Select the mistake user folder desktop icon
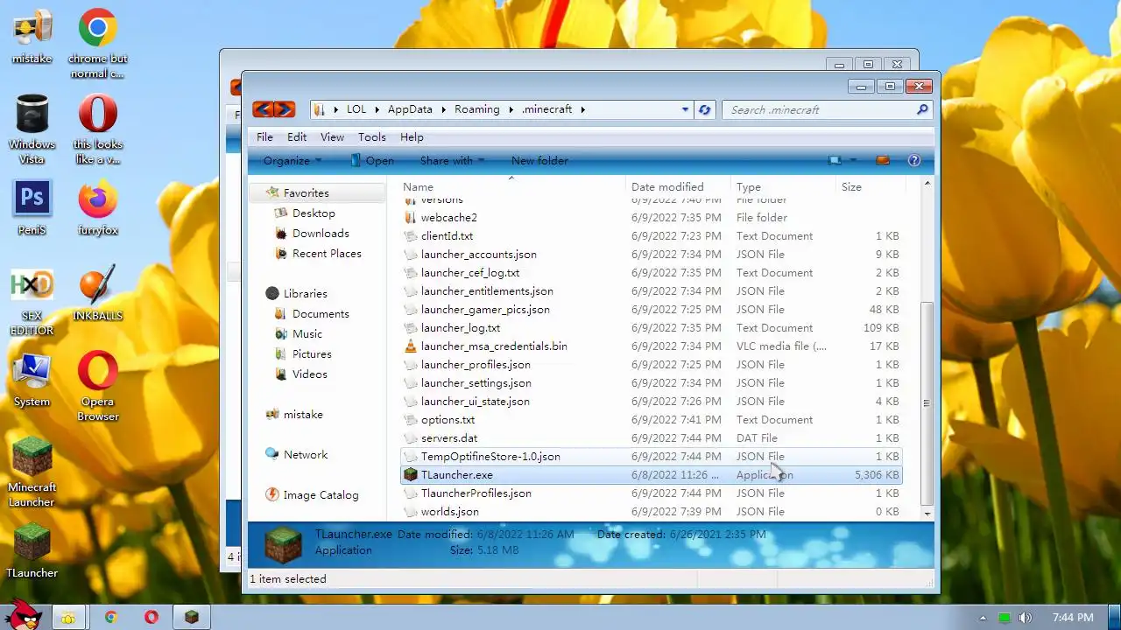1121x630 pixels. [x=32, y=37]
